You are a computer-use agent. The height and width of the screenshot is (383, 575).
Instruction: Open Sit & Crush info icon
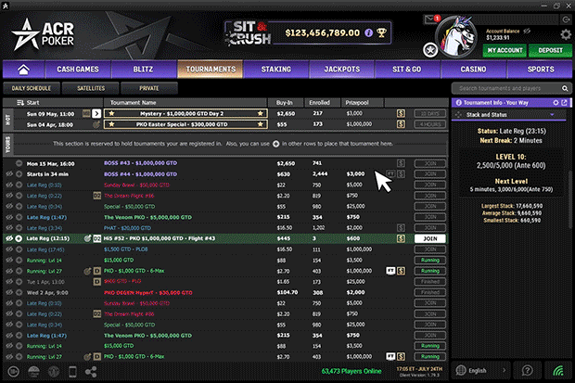(x=369, y=33)
